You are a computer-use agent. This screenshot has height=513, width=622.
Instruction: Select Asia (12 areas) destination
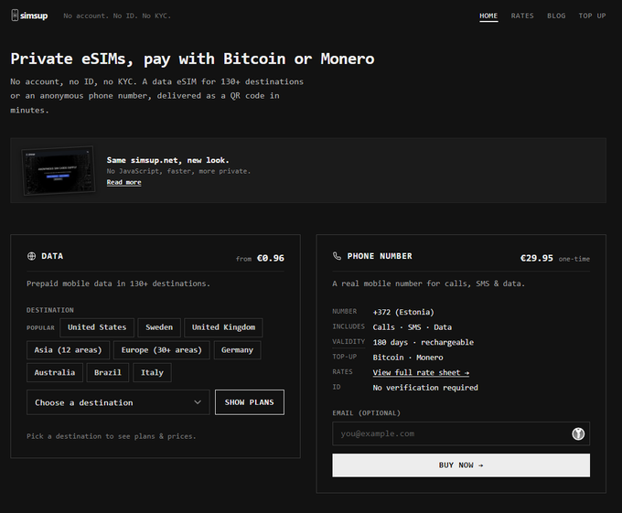tap(68, 350)
